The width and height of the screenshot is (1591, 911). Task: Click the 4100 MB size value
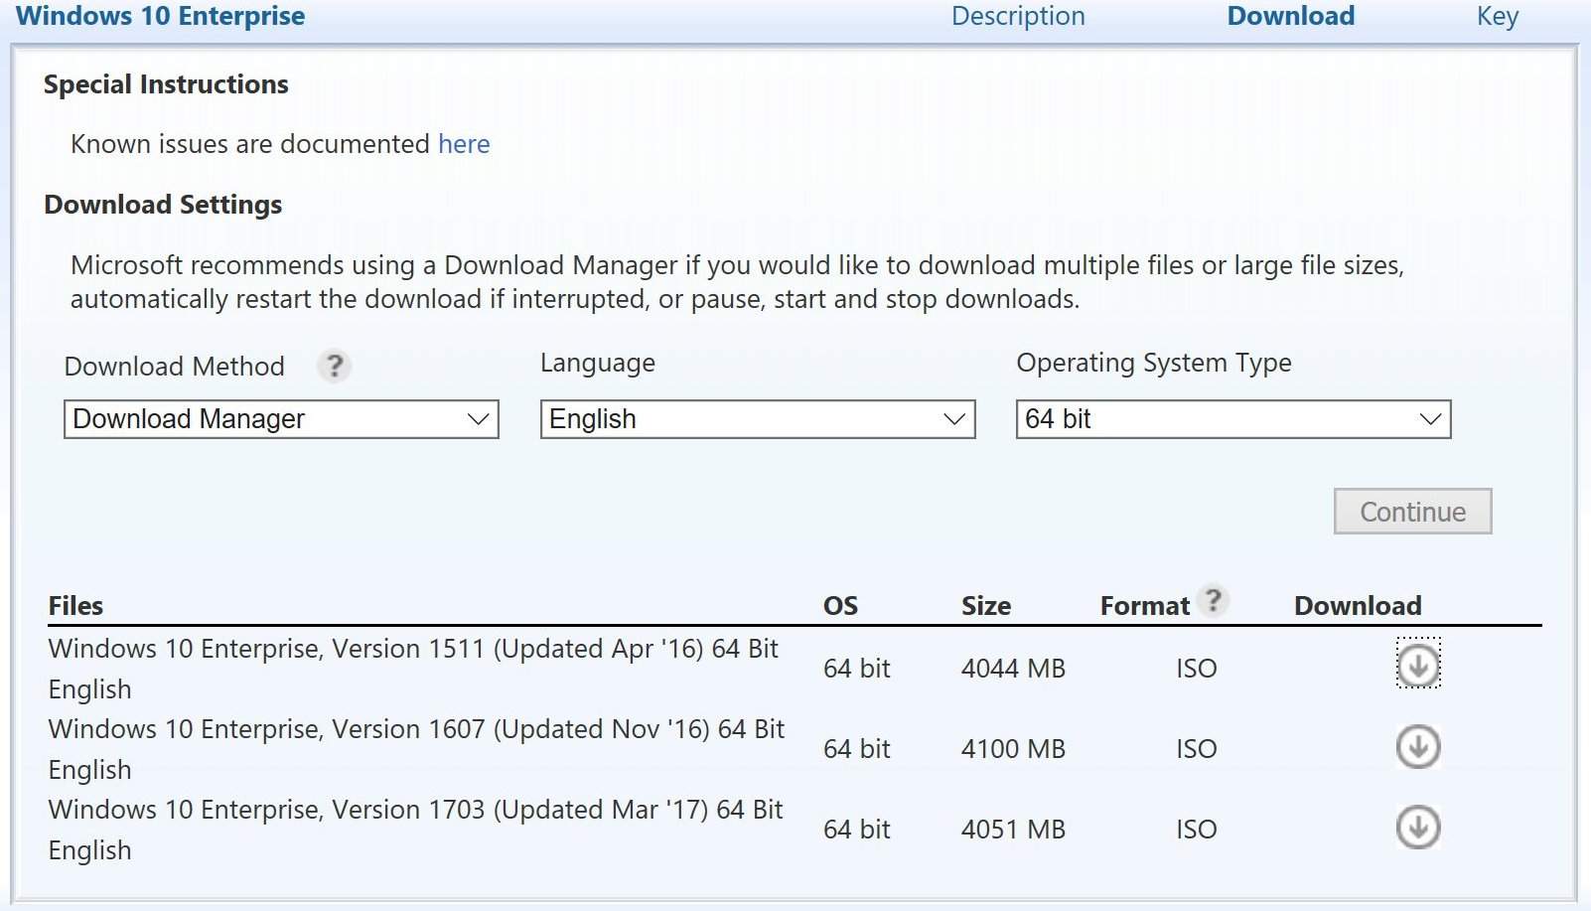click(x=1013, y=749)
